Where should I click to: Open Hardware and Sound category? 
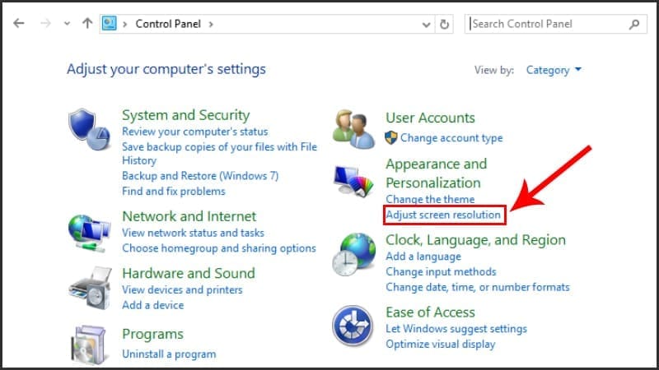189,274
